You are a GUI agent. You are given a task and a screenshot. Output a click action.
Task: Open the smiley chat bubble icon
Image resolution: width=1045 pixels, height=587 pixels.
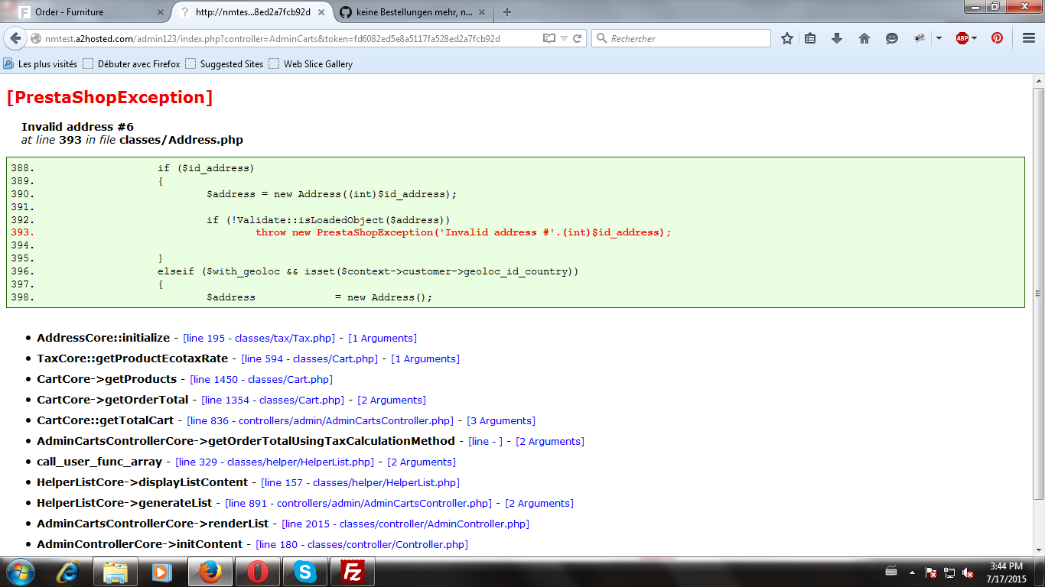pos(892,38)
